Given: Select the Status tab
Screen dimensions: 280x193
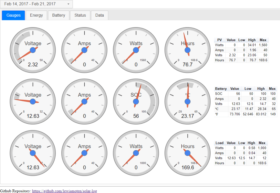Looking at the screenshot, I should [80, 15].
